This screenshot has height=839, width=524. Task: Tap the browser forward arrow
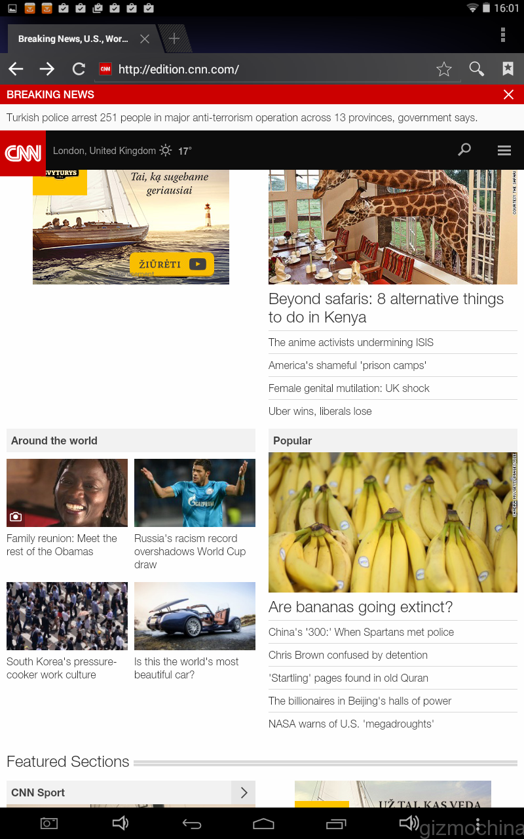coord(47,69)
